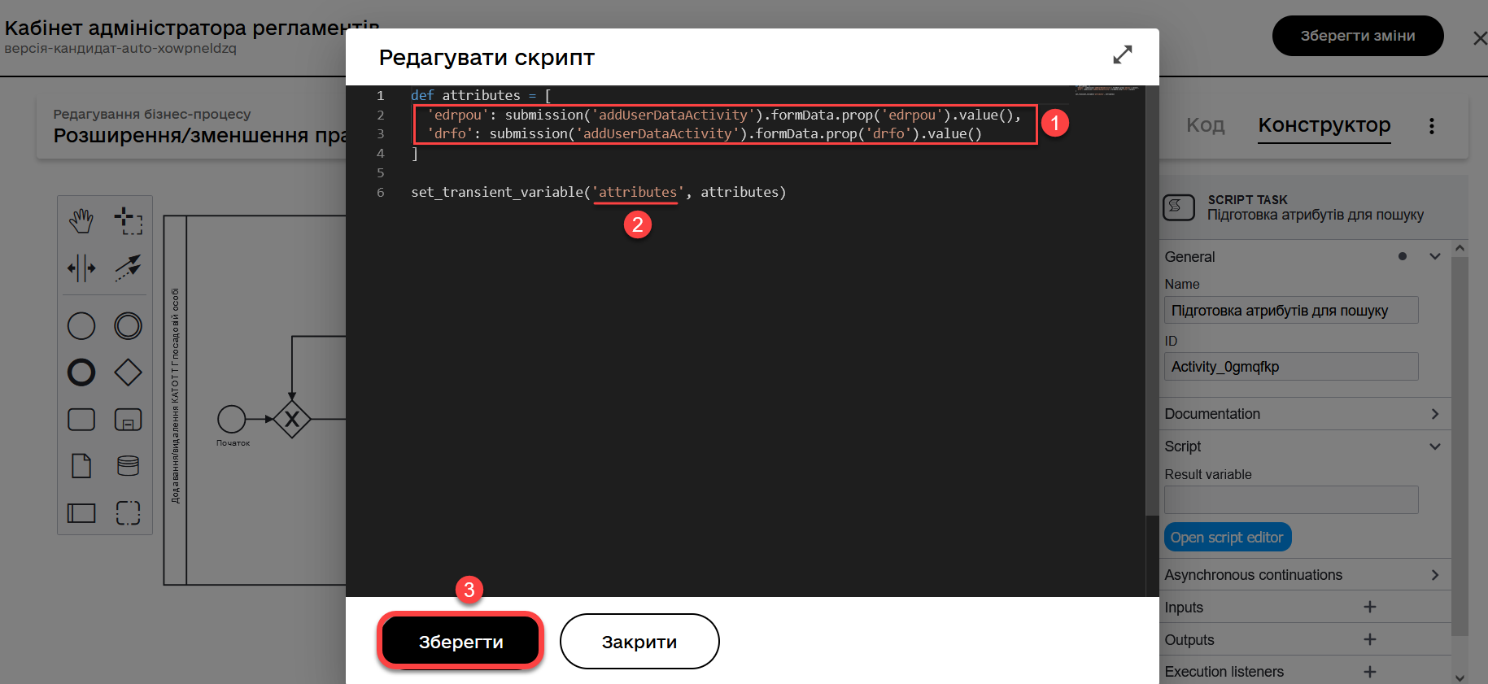Select the Початок start event on diagram
Image resolution: width=1488 pixels, height=684 pixels.
tap(232, 419)
